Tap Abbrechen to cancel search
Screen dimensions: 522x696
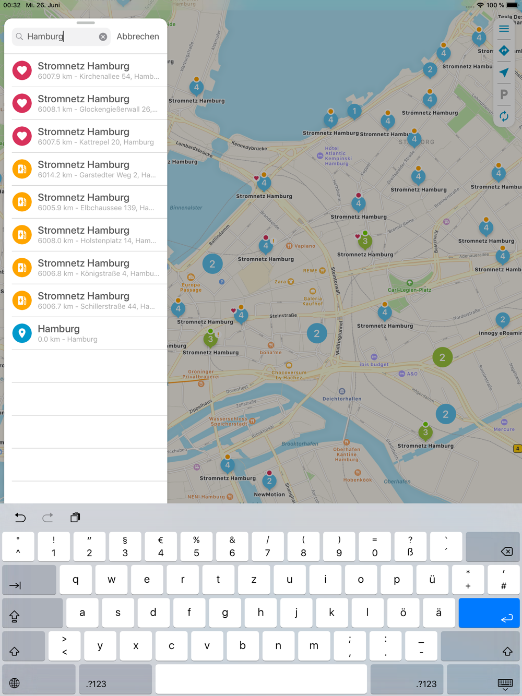coord(138,37)
